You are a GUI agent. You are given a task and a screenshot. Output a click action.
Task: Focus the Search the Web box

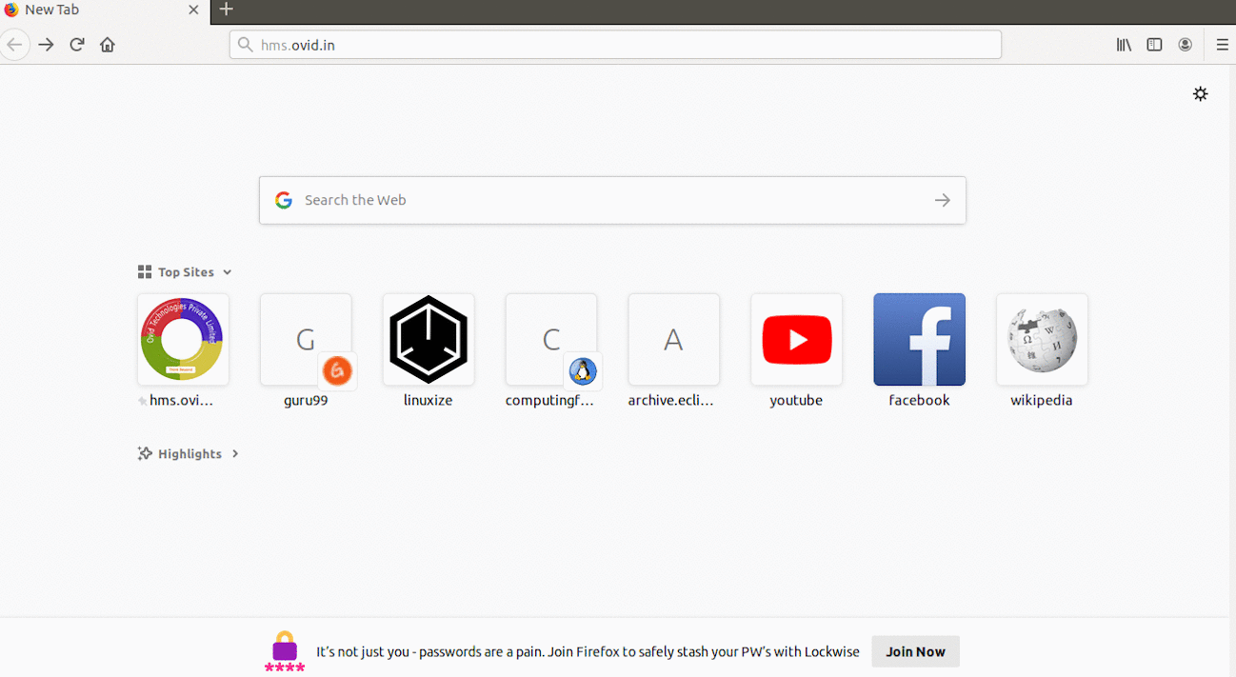(612, 200)
